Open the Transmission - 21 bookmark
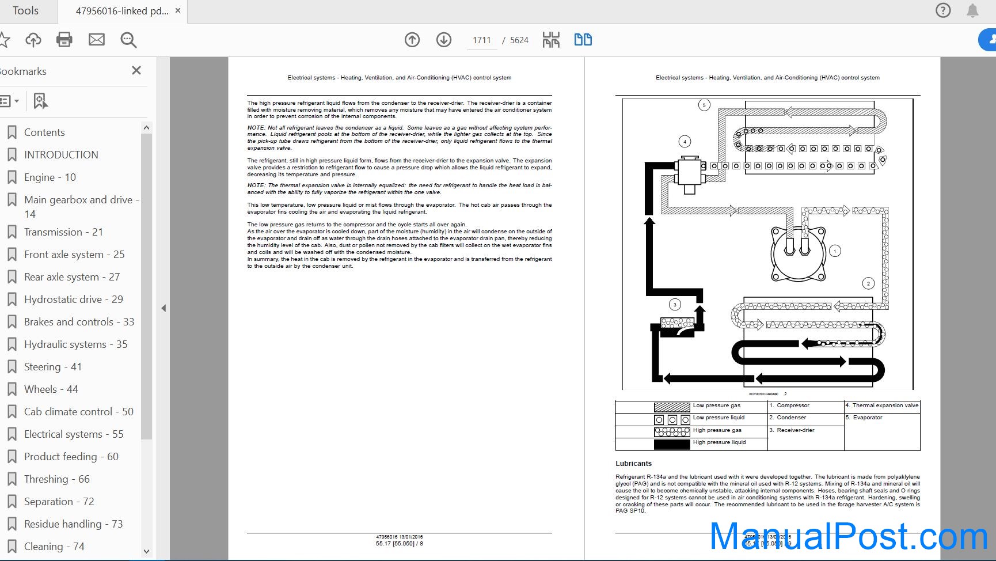The width and height of the screenshot is (996, 561). 63,232
